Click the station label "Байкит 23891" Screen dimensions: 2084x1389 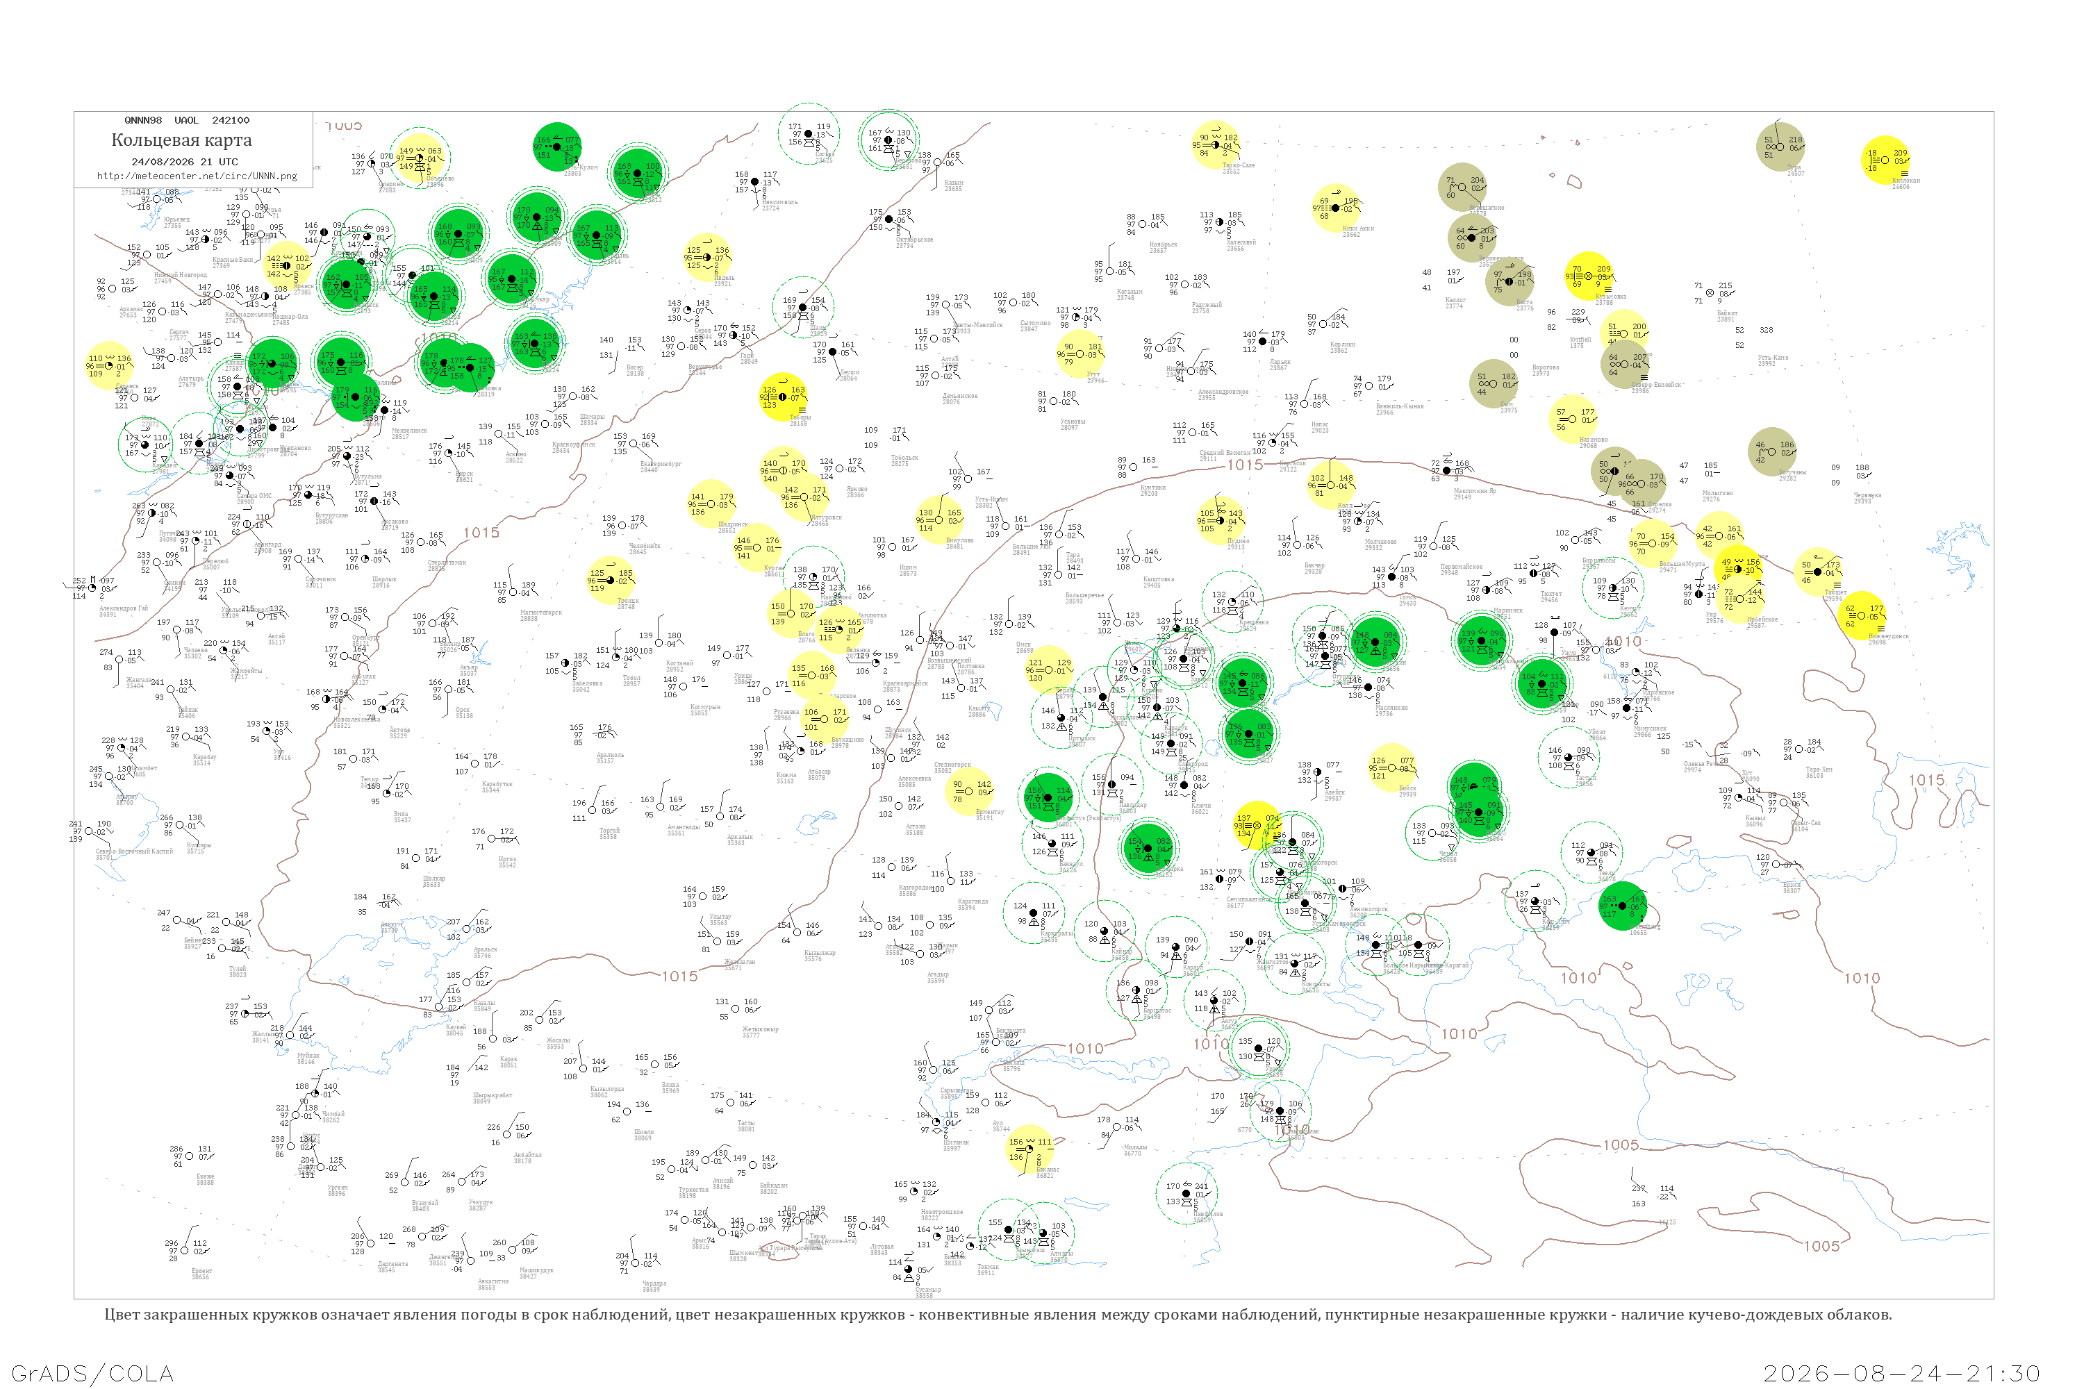[1727, 316]
